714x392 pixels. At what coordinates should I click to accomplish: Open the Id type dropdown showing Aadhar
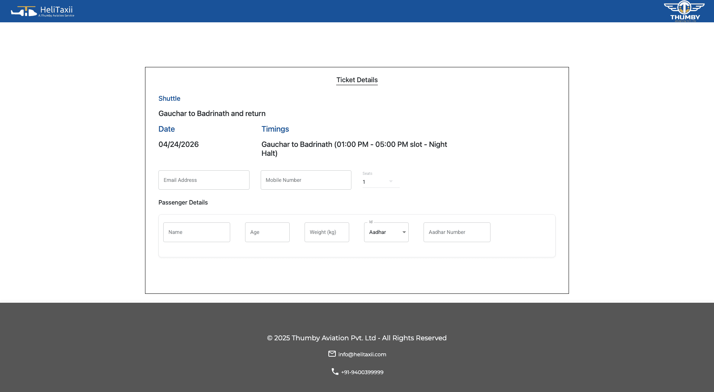coord(386,232)
